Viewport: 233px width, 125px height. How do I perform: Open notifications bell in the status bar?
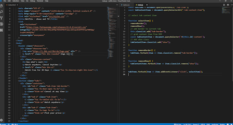click(x=231, y=124)
